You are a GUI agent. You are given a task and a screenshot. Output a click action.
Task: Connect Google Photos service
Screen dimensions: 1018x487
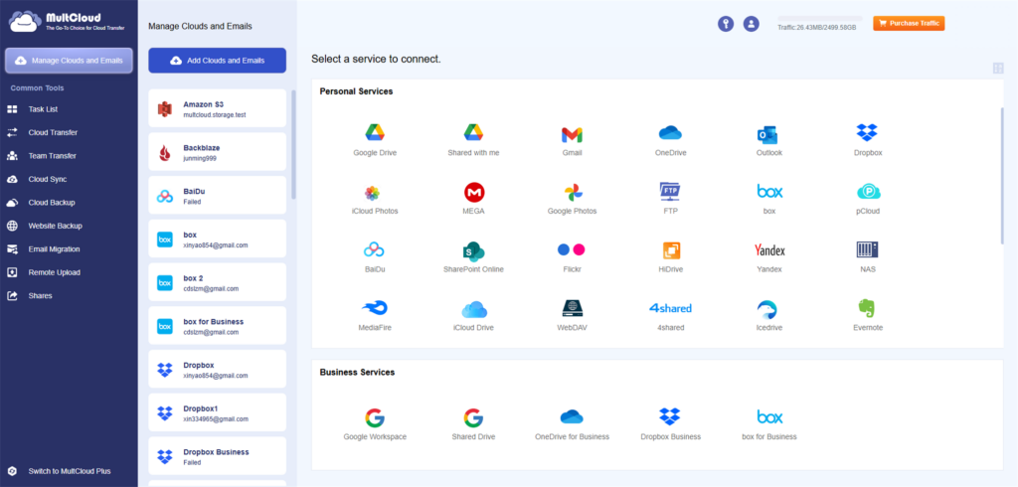(572, 198)
